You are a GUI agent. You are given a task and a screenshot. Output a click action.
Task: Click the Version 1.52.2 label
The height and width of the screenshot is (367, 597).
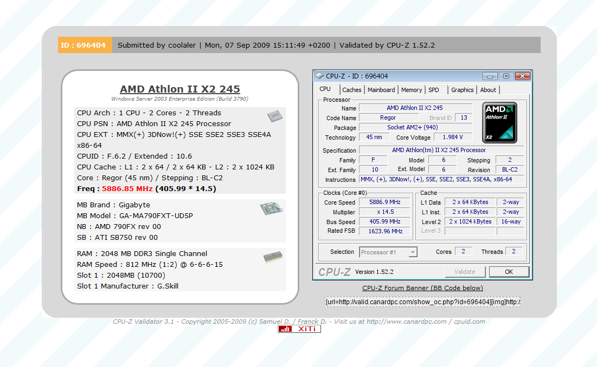pos(374,272)
